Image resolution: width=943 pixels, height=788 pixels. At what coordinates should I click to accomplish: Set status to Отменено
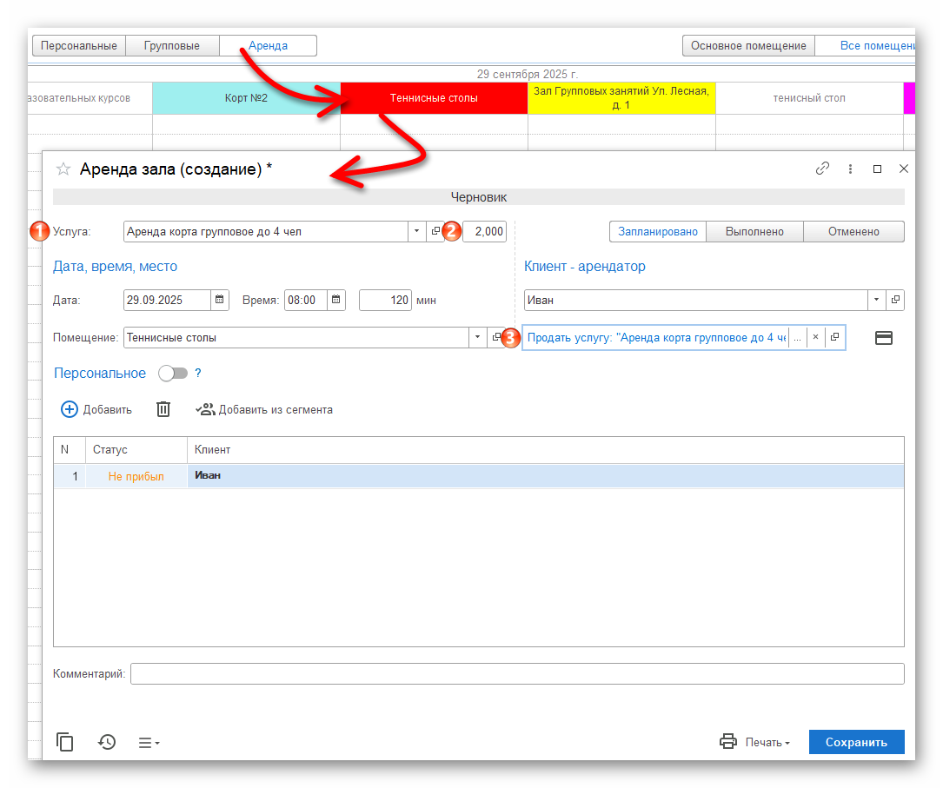pos(853,232)
